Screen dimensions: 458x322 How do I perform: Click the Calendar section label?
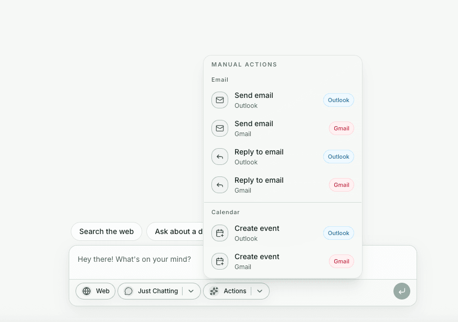pyautogui.click(x=226, y=212)
